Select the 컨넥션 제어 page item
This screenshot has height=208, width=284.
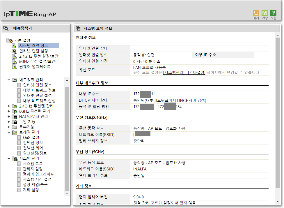coord(33,148)
